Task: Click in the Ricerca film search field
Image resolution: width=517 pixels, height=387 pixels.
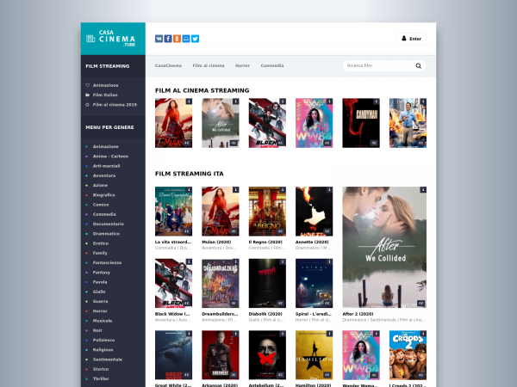Action: click(x=377, y=65)
